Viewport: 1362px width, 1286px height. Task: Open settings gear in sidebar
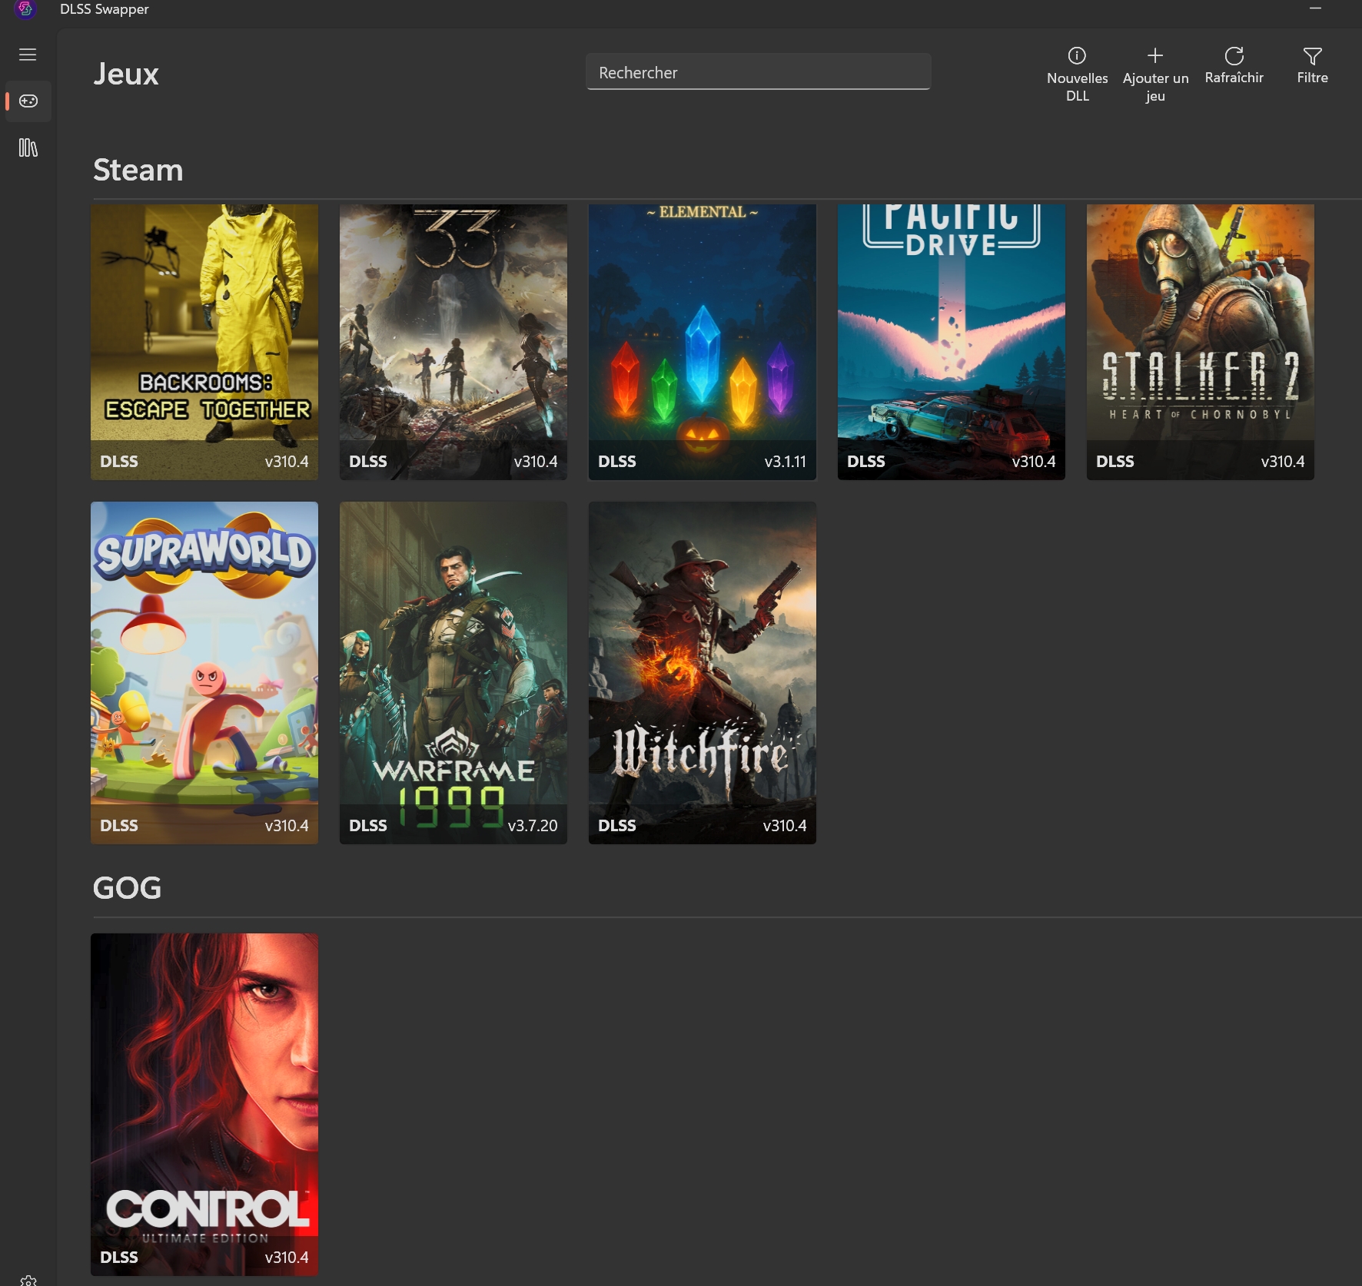point(28,1280)
